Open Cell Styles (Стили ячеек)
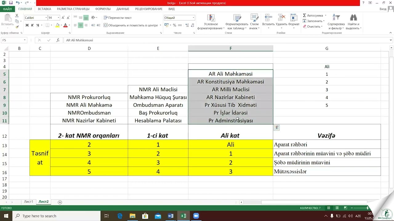This screenshot has width=394, height=221. [254, 22]
